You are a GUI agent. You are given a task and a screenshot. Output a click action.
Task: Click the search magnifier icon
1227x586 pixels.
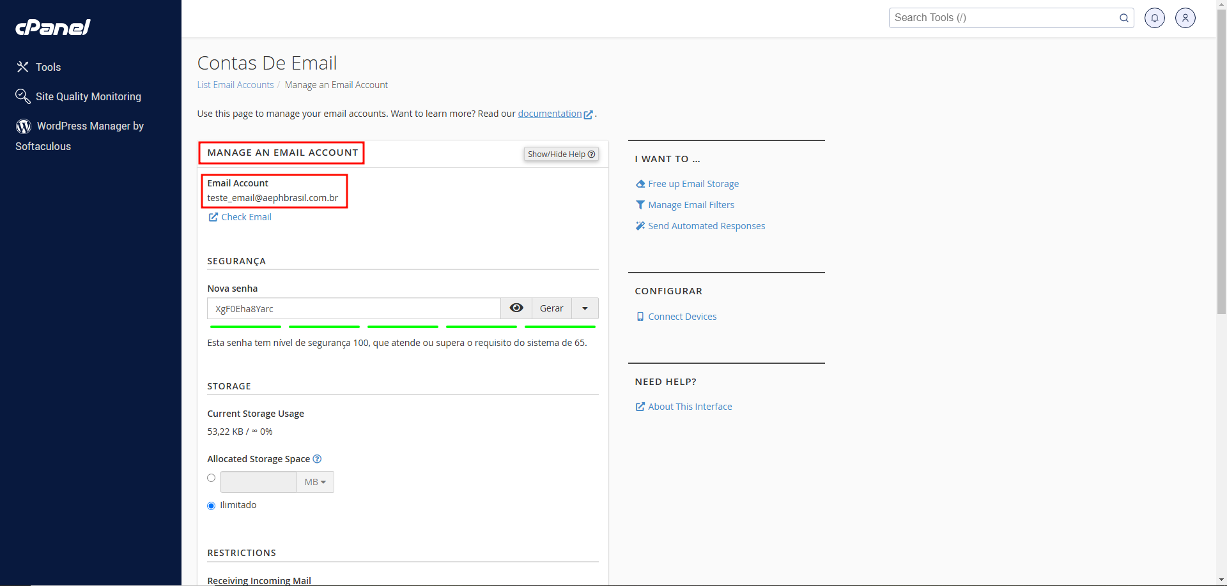click(x=1123, y=18)
